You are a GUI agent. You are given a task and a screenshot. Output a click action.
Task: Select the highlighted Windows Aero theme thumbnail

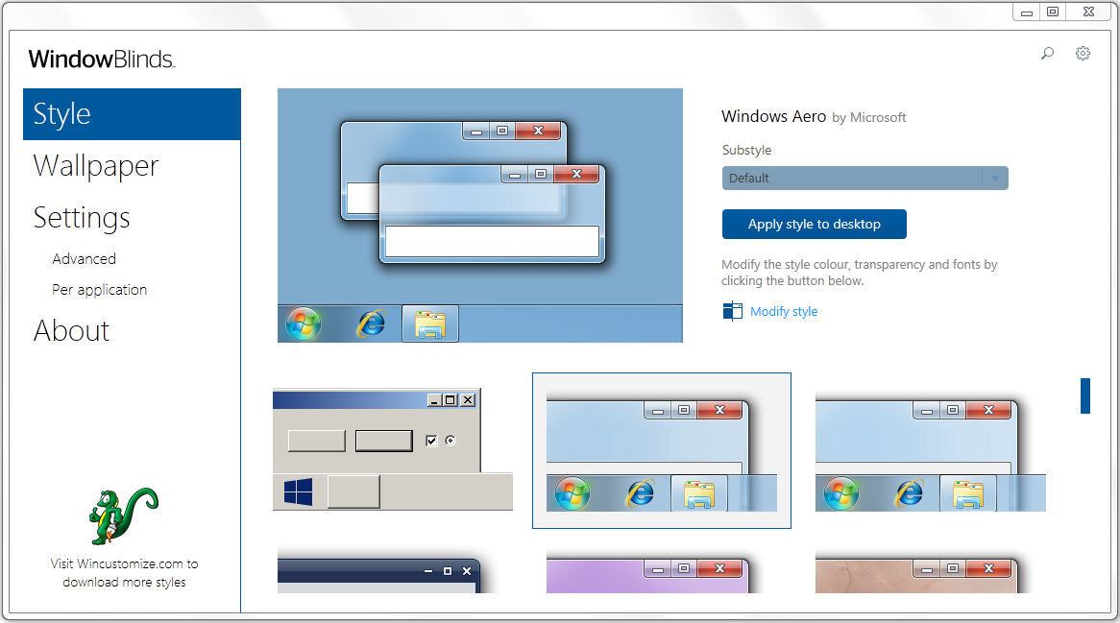click(661, 450)
